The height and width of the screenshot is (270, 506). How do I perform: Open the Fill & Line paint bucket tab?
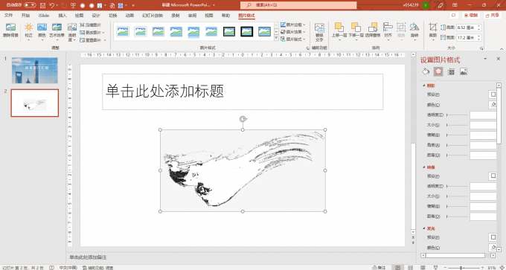[426, 71]
